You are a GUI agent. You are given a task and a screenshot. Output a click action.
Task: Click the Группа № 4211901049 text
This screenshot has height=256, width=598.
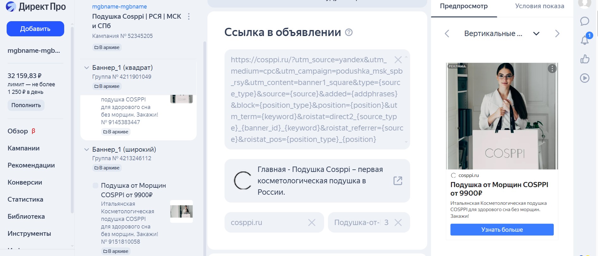coord(122,77)
